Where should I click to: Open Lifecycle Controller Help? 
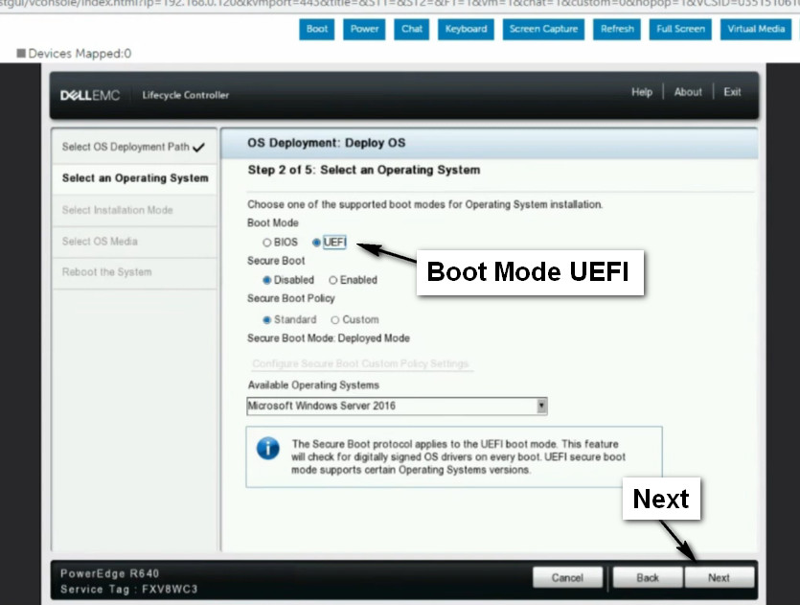[x=642, y=92]
